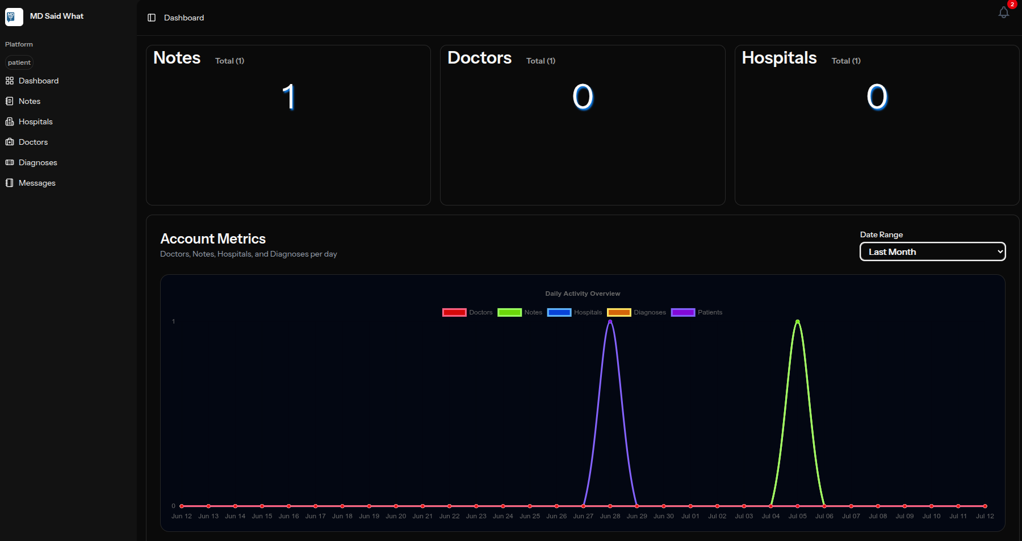The width and height of the screenshot is (1022, 541).
Task: Click Hospitals card Total (1) text
Action: [846, 61]
